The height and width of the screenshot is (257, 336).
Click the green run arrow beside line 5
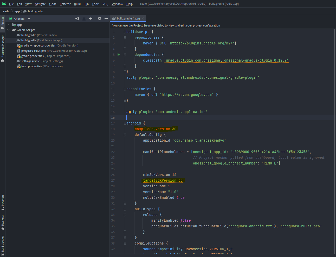[x=119, y=55]
